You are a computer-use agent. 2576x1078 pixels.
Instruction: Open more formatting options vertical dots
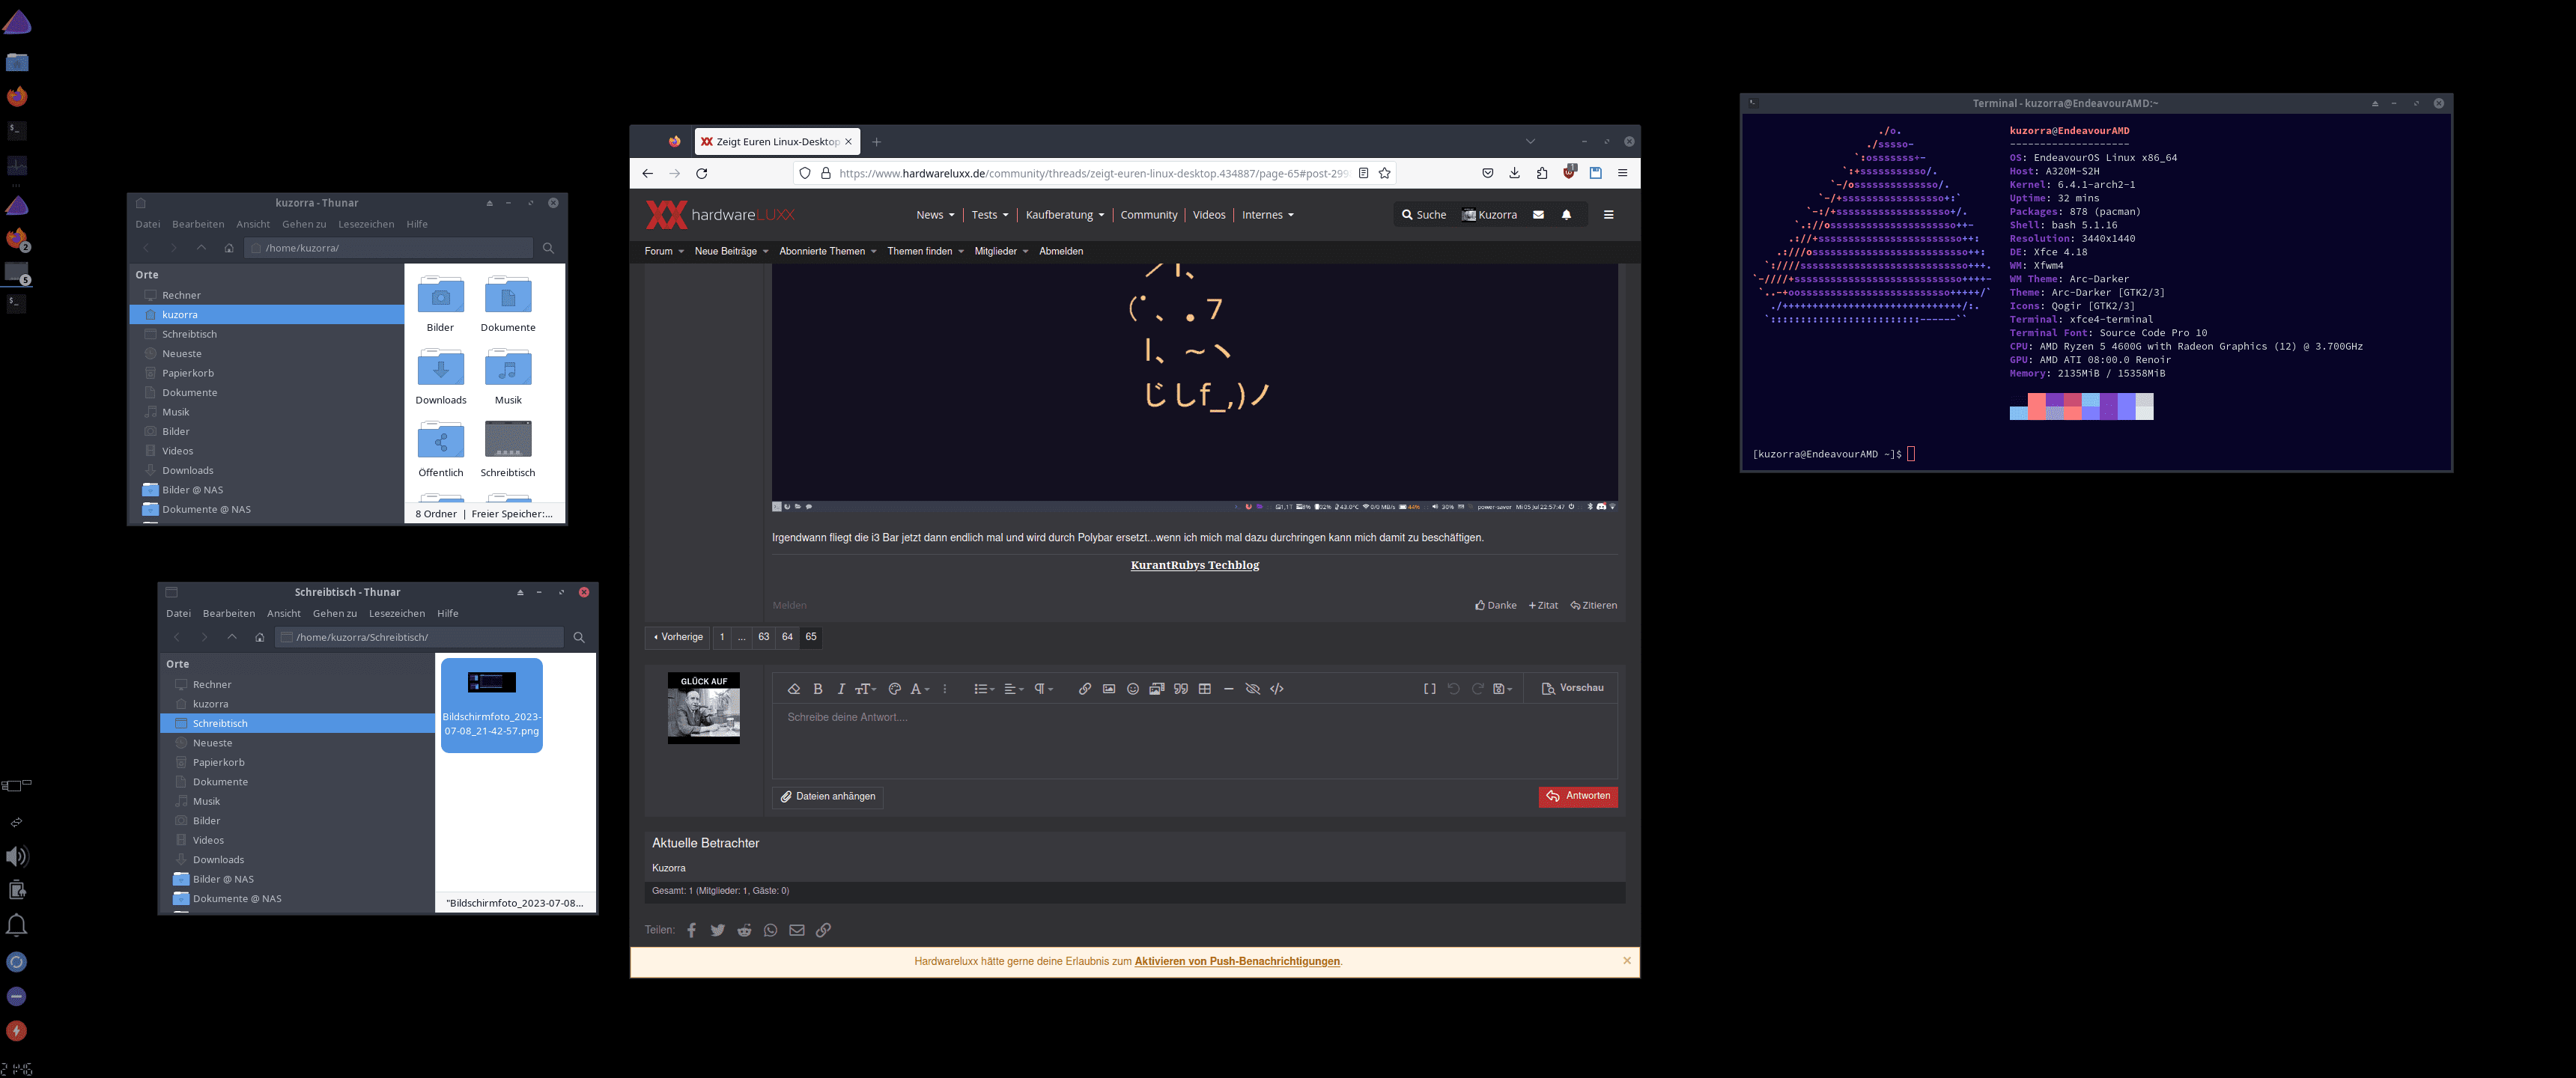945,689
